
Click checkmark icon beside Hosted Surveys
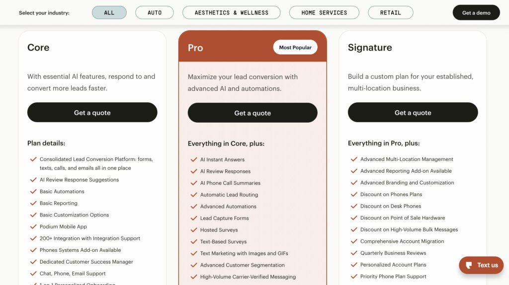[x=194, y=230]
